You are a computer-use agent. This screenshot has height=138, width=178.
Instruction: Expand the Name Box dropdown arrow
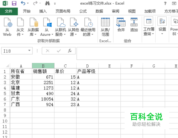click(30, 51)
